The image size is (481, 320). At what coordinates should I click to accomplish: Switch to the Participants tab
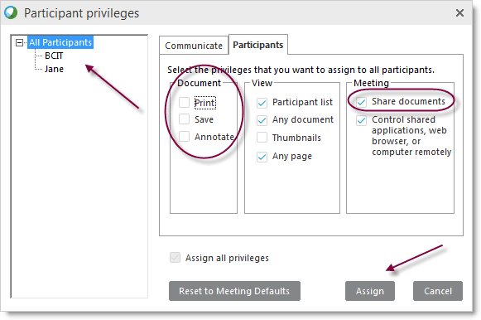click(258, 45)
